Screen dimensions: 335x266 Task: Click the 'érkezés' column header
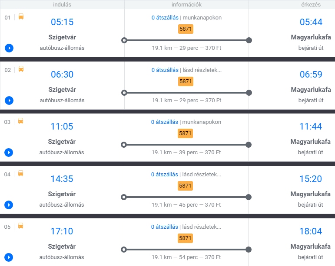pos(311,5)
